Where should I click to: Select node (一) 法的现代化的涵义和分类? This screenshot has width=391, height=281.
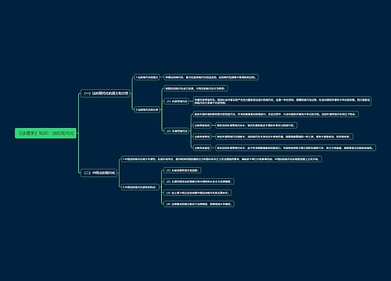click(x=106, y=93)
